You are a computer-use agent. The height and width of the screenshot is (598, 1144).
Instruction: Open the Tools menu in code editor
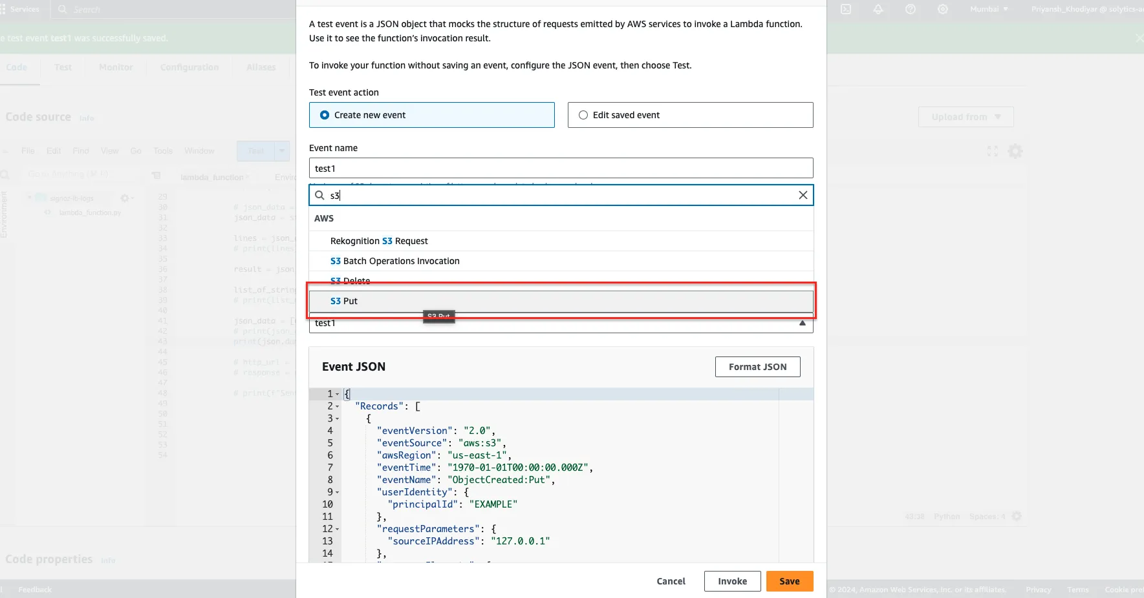[x=163, y=151]
